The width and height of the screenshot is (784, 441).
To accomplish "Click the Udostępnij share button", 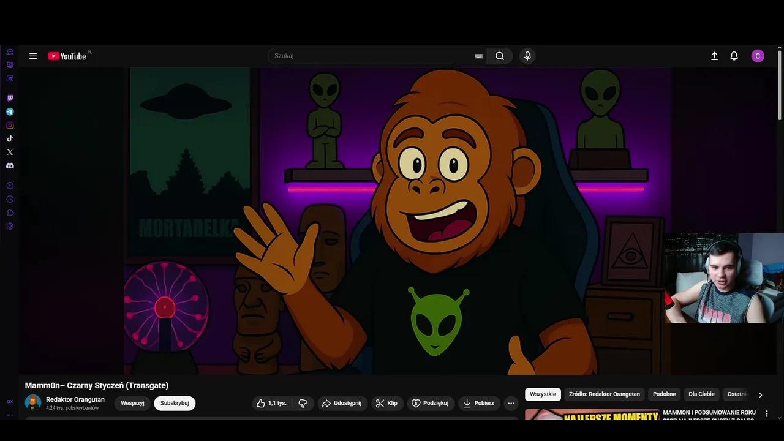I will (342, 403).
